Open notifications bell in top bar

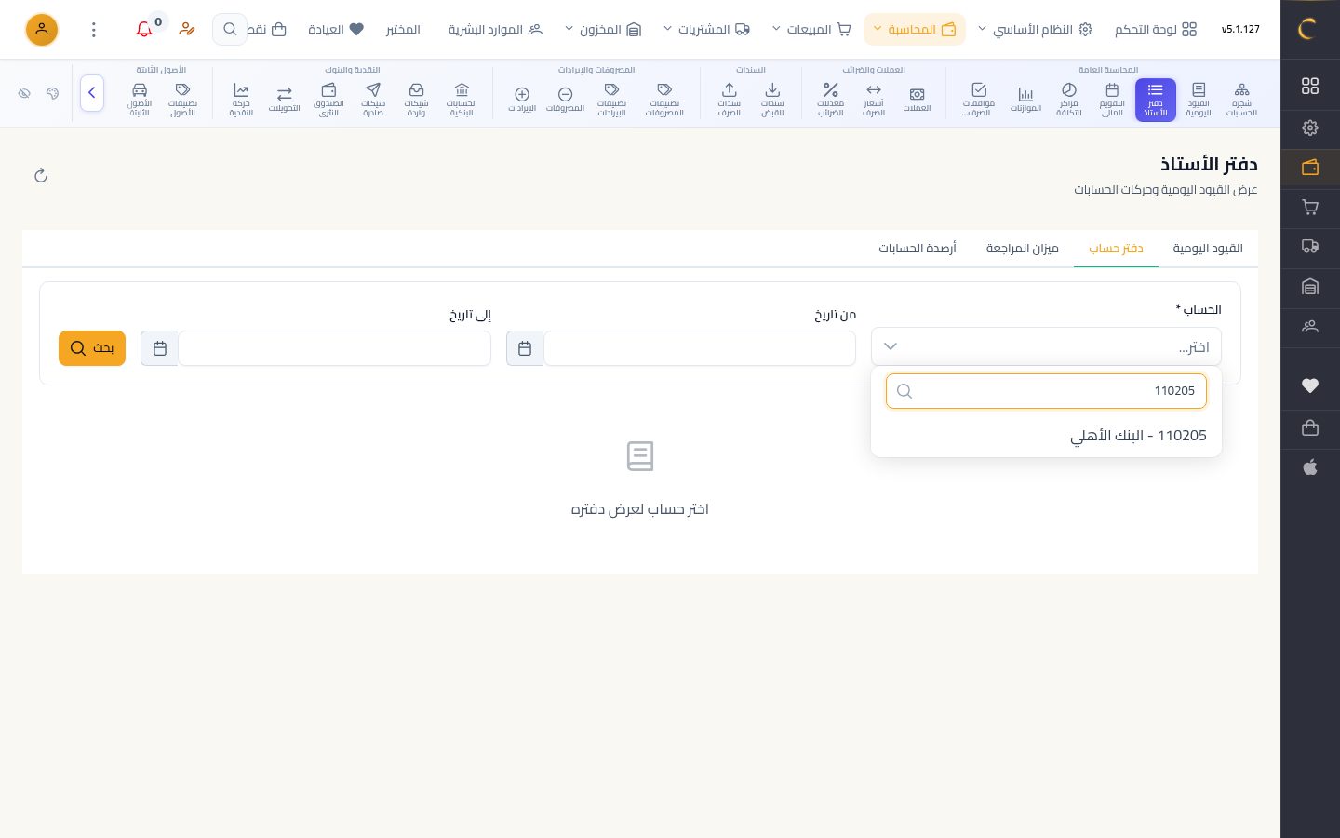[144, 29]
